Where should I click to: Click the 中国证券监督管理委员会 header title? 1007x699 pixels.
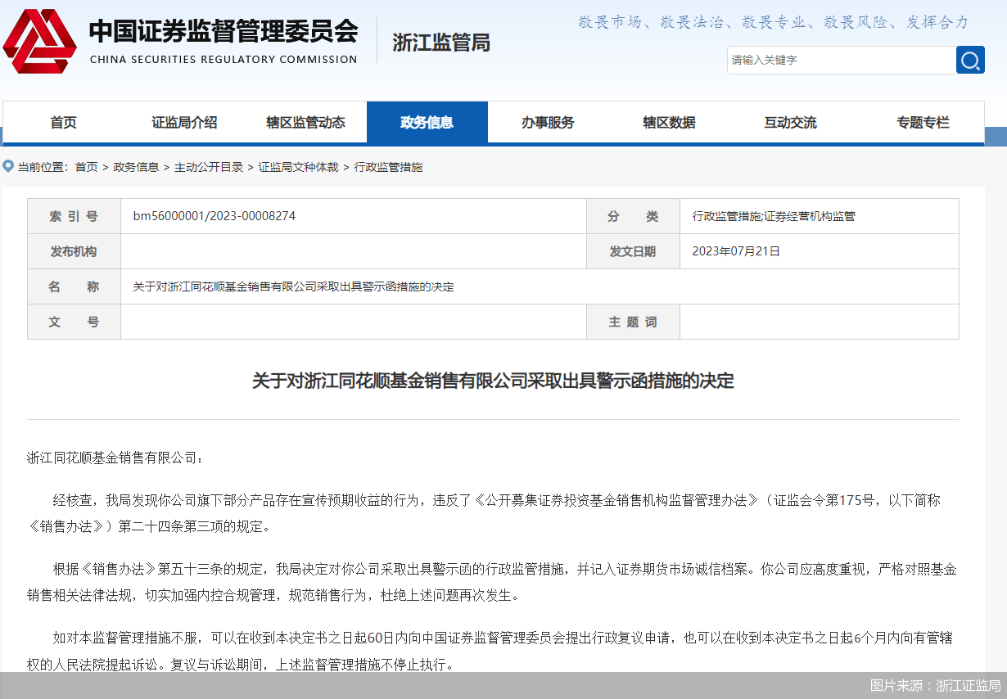pos(223,33)
